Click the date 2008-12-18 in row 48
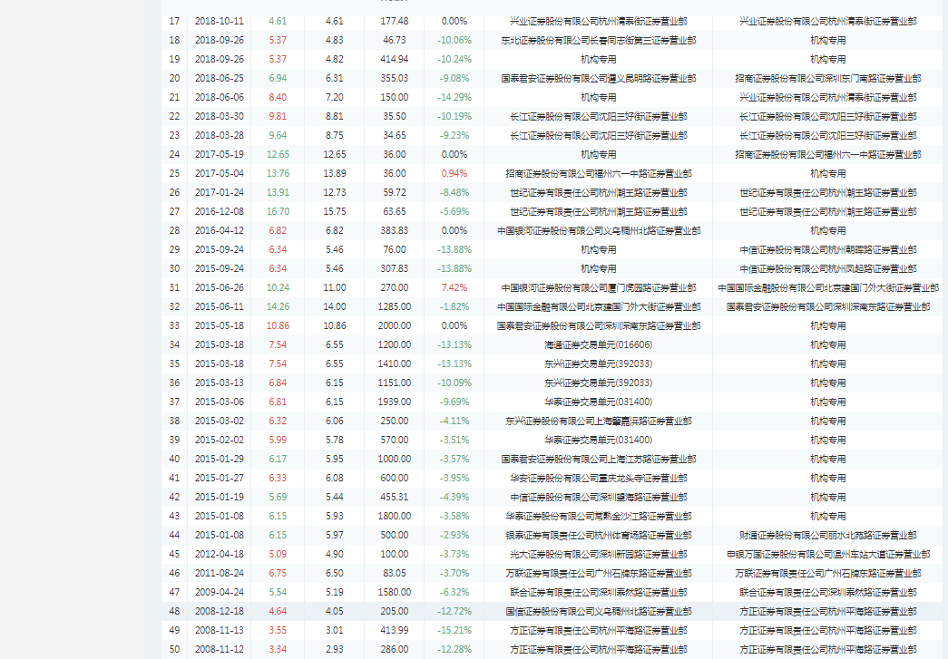Viewport: 948px width, 659px height. click(219, 611)
